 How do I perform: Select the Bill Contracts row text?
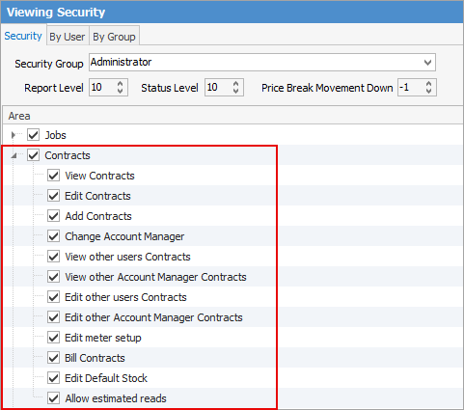click(x=95, y=358)
